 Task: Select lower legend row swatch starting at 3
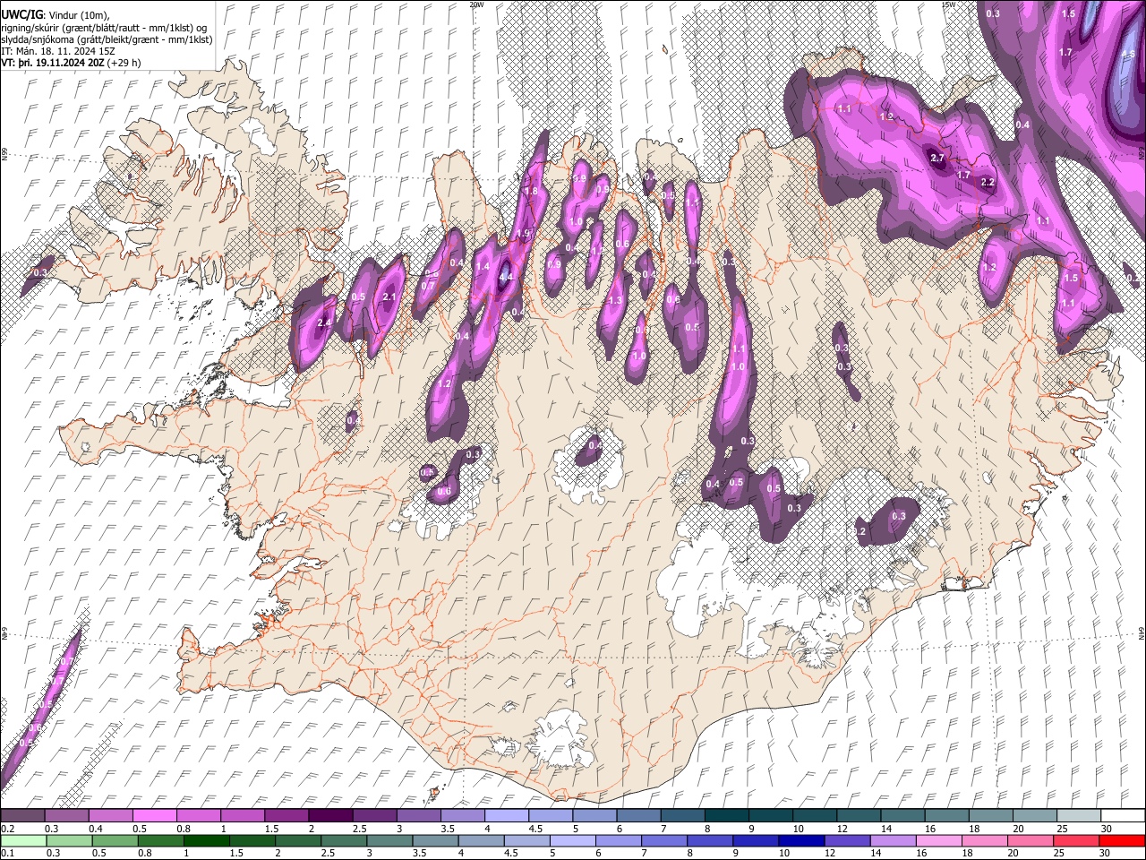pyautogui.click(x=388, y=840)
